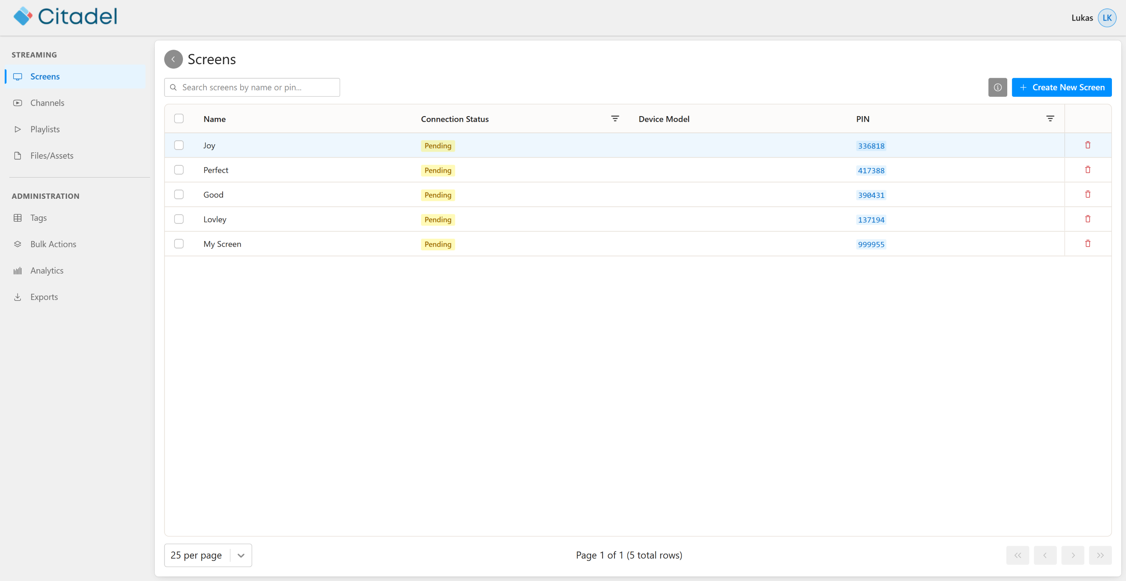Viewport: 1126px width, 581px height.
Task: Click the LK user avatar
Action: point(1107,18)
